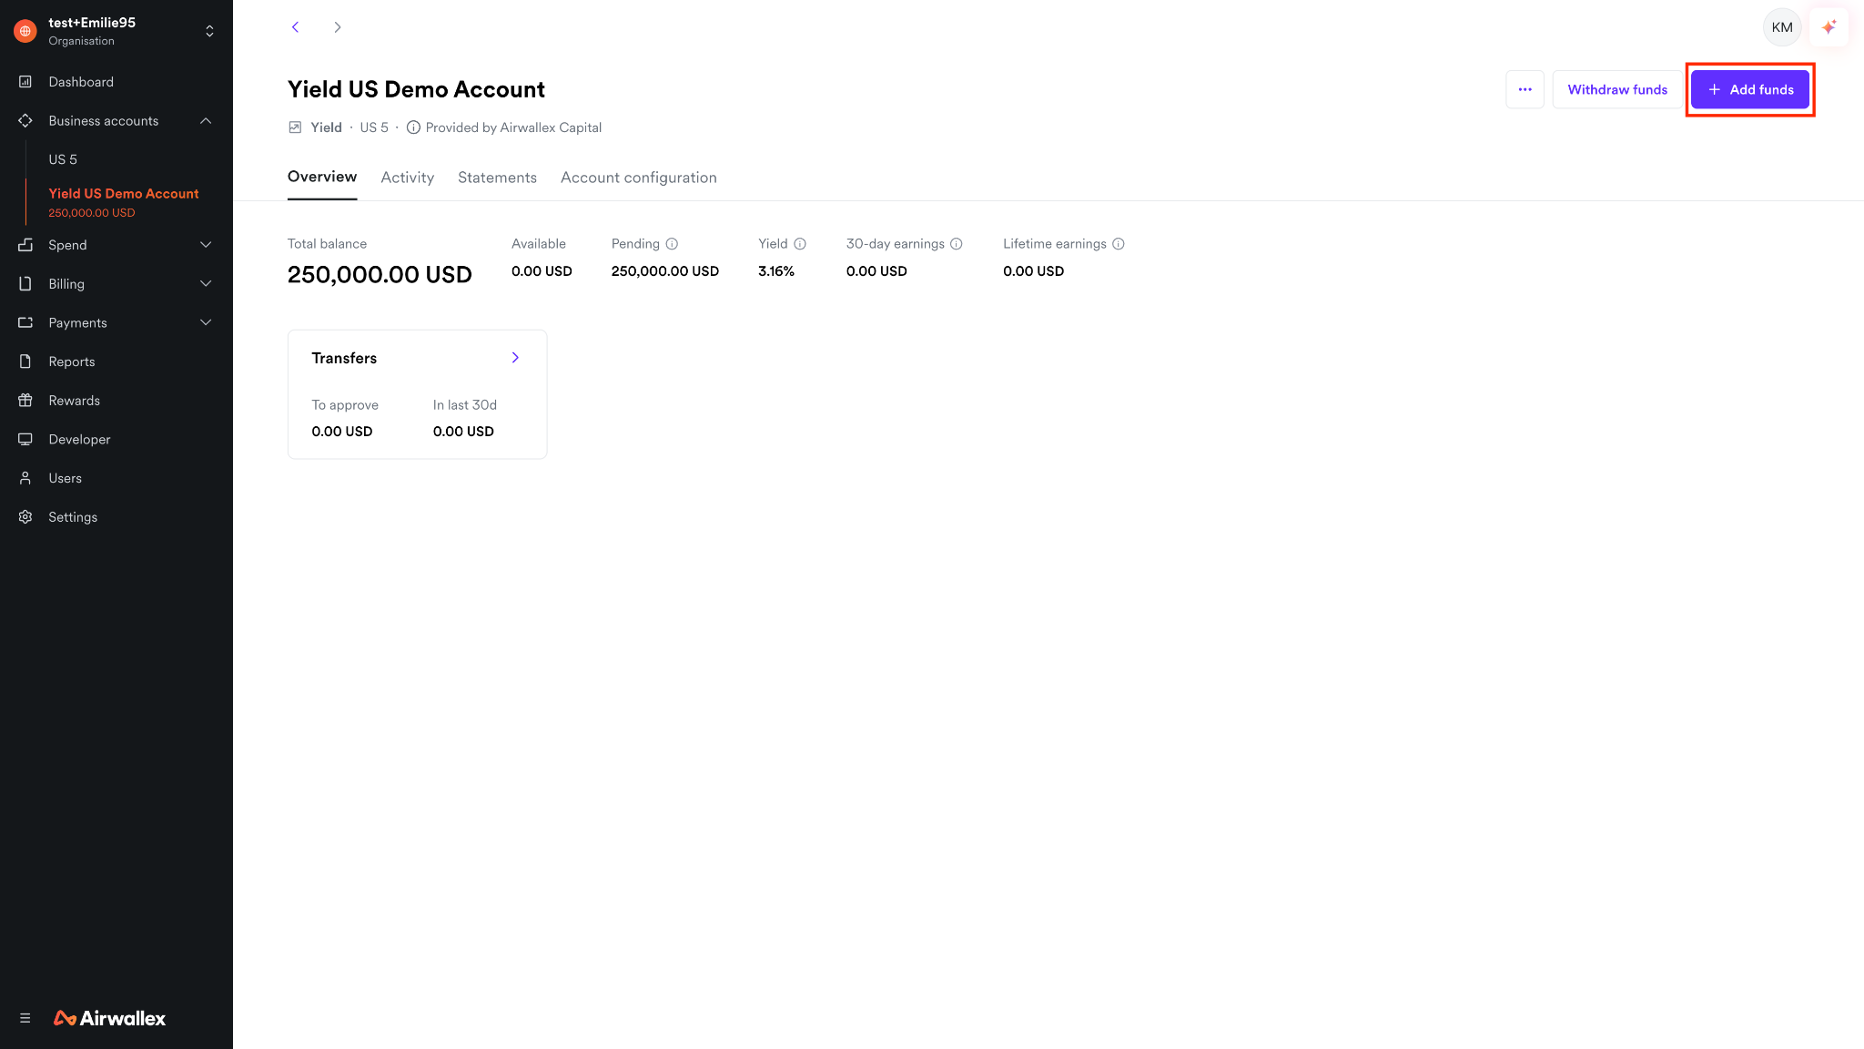This screenshot has height=1049, width=1864.
Task: Click the Spend sidebar icon
Action: (x=25, y=245)
